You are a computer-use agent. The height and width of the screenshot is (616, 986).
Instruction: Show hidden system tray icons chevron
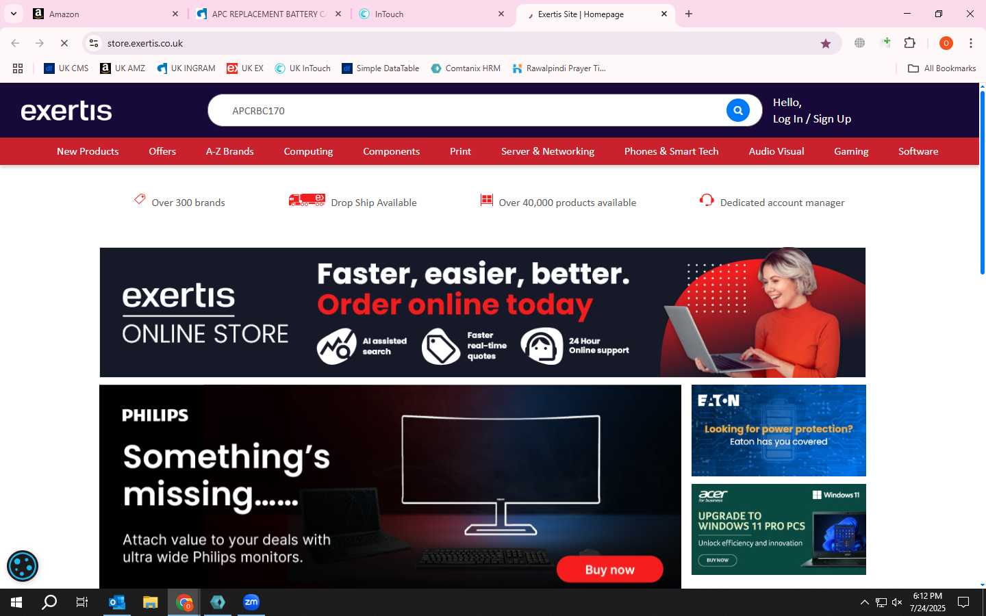[x=864, y=602]
